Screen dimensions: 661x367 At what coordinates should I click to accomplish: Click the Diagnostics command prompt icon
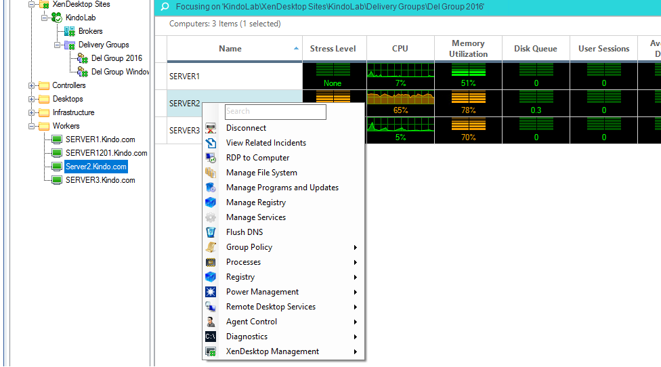coord(211,337)
